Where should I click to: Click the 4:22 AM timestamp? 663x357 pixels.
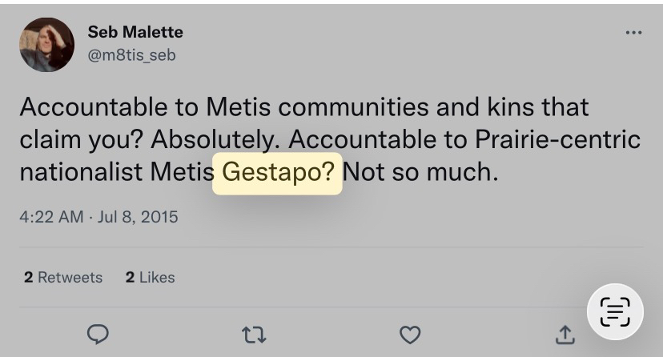click(50, 217)
